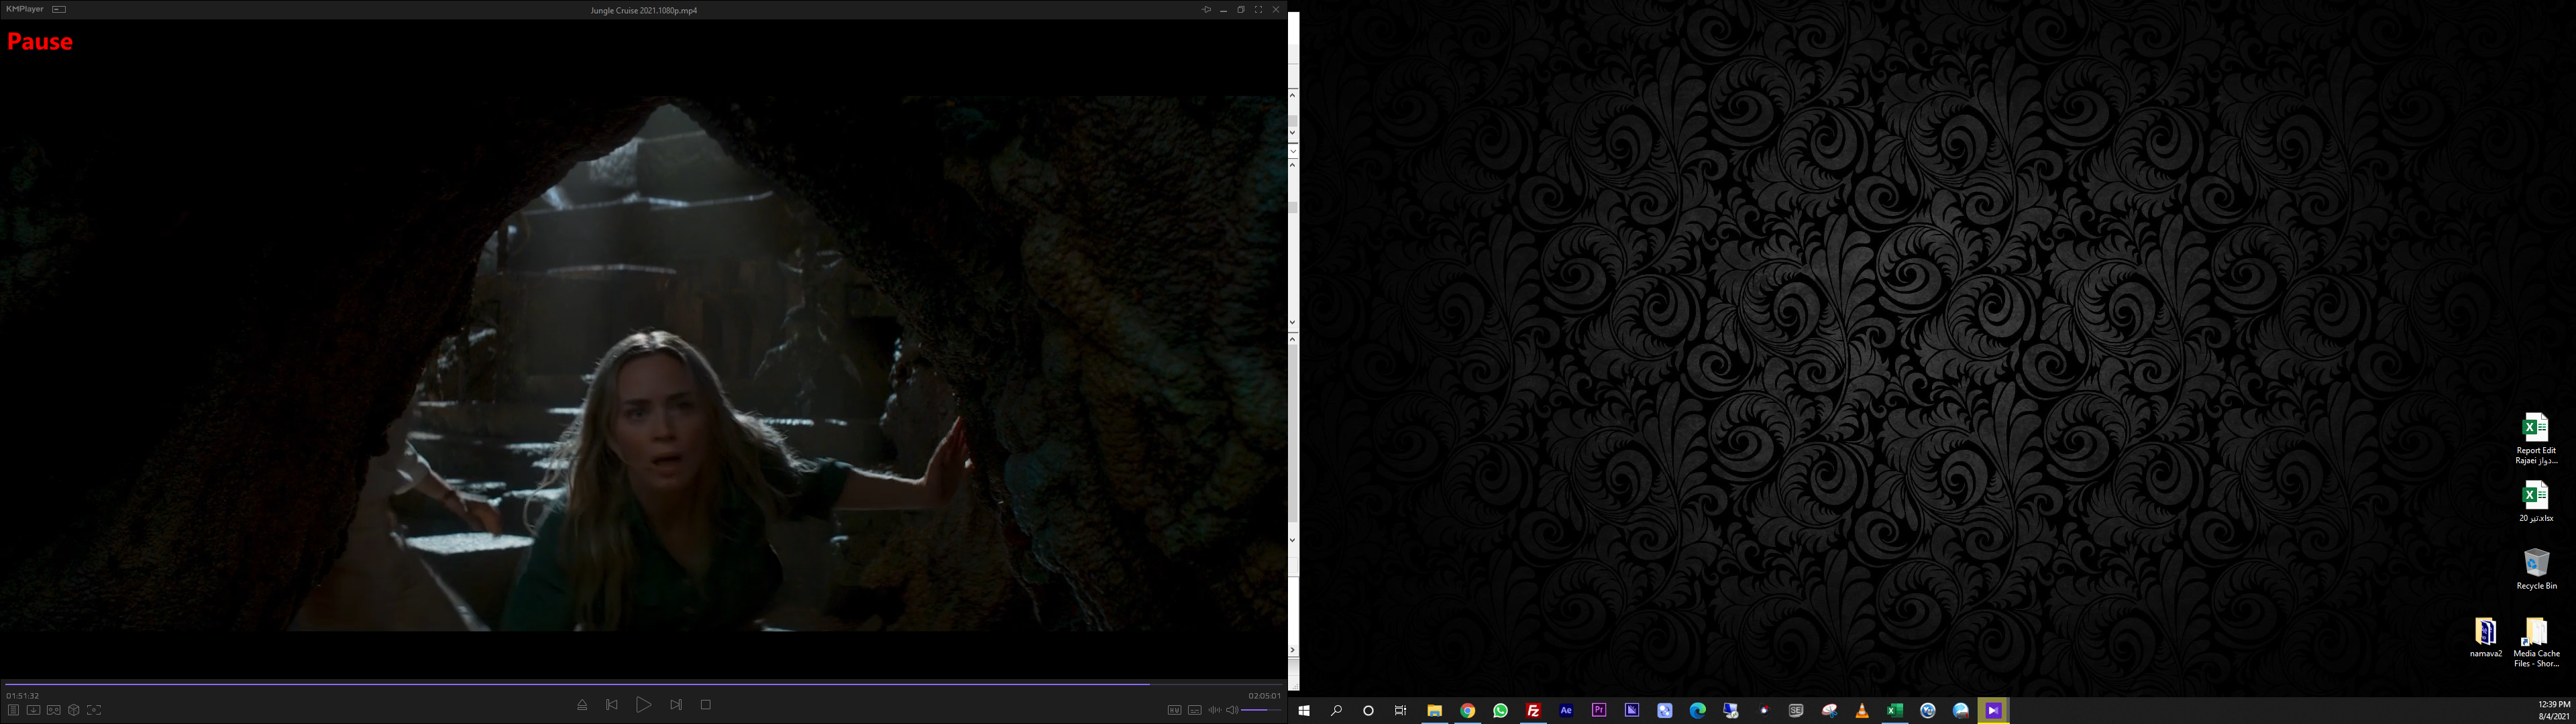The image size is (2576, 724).
Task: Click the pin on top icon
Action: coord(1206,10)
